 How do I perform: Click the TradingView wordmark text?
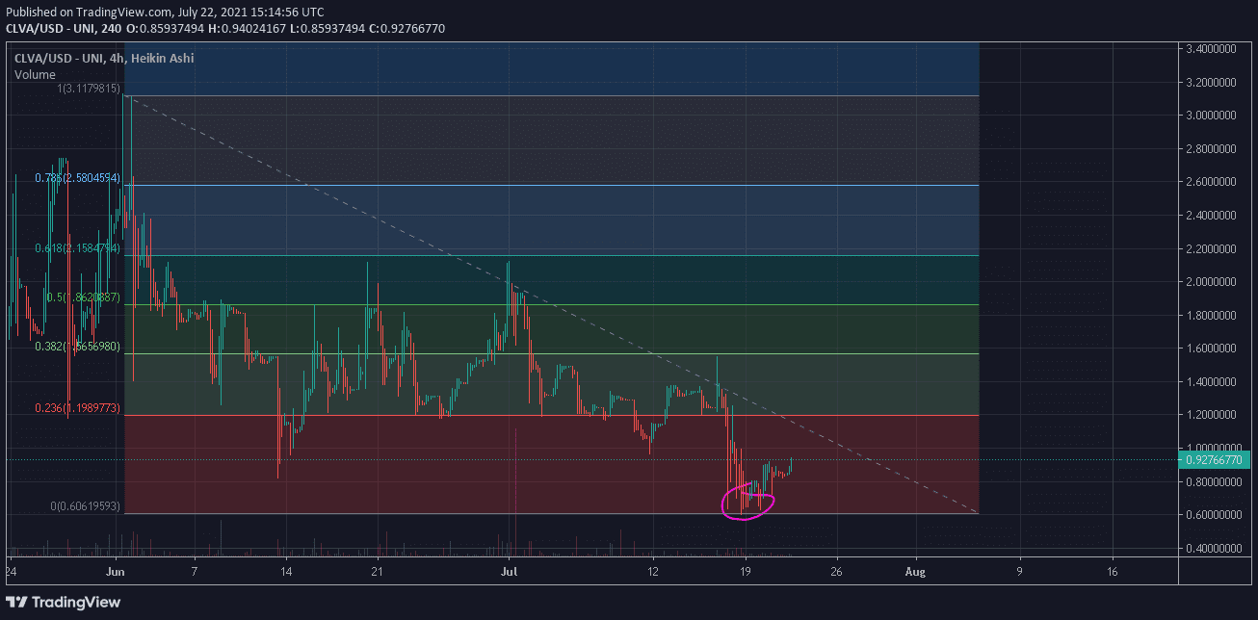coord(76,603)
